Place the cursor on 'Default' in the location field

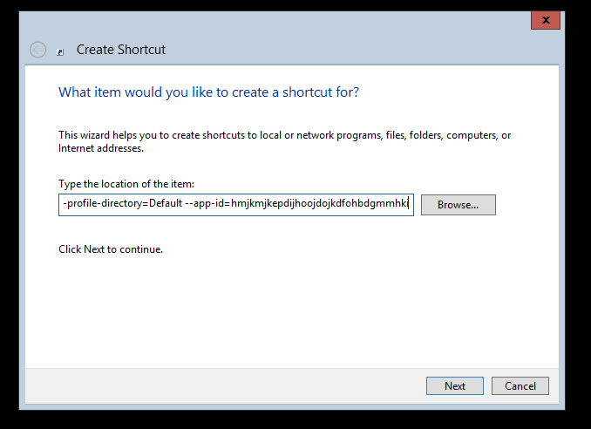(x=166, y=203)
